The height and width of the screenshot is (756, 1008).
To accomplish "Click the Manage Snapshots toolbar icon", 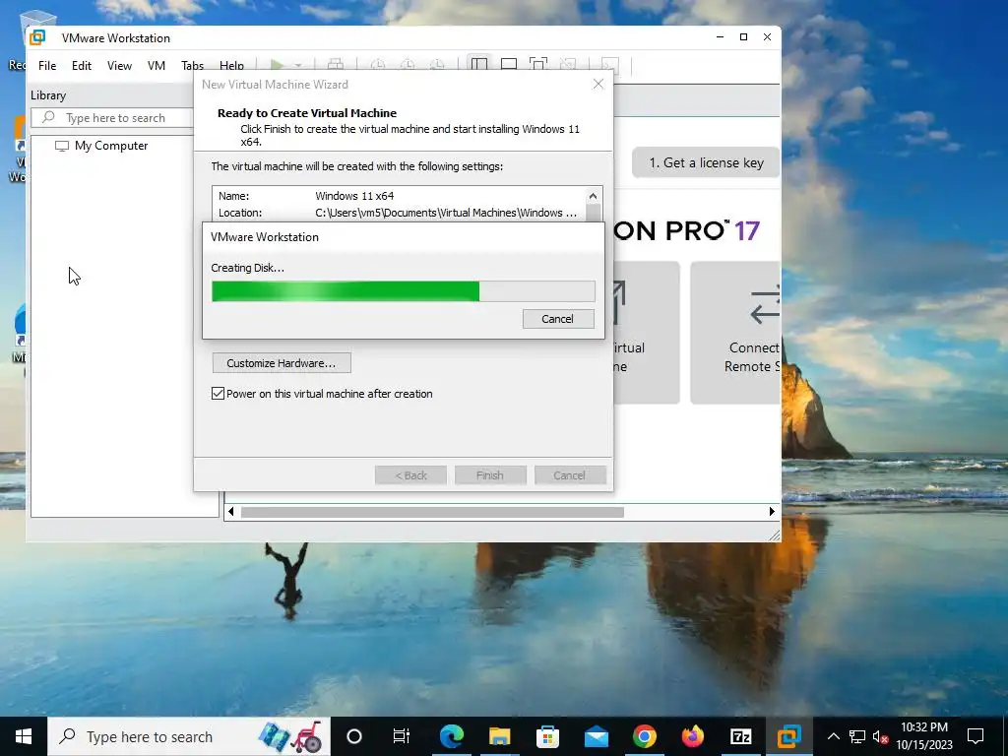I will click(437, 64).
